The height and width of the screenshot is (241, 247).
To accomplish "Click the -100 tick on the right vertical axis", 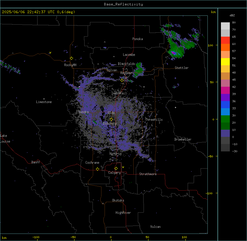I will (x=209, y=193).
